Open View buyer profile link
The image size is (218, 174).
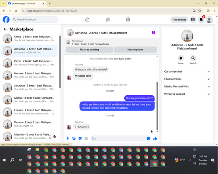122,59
